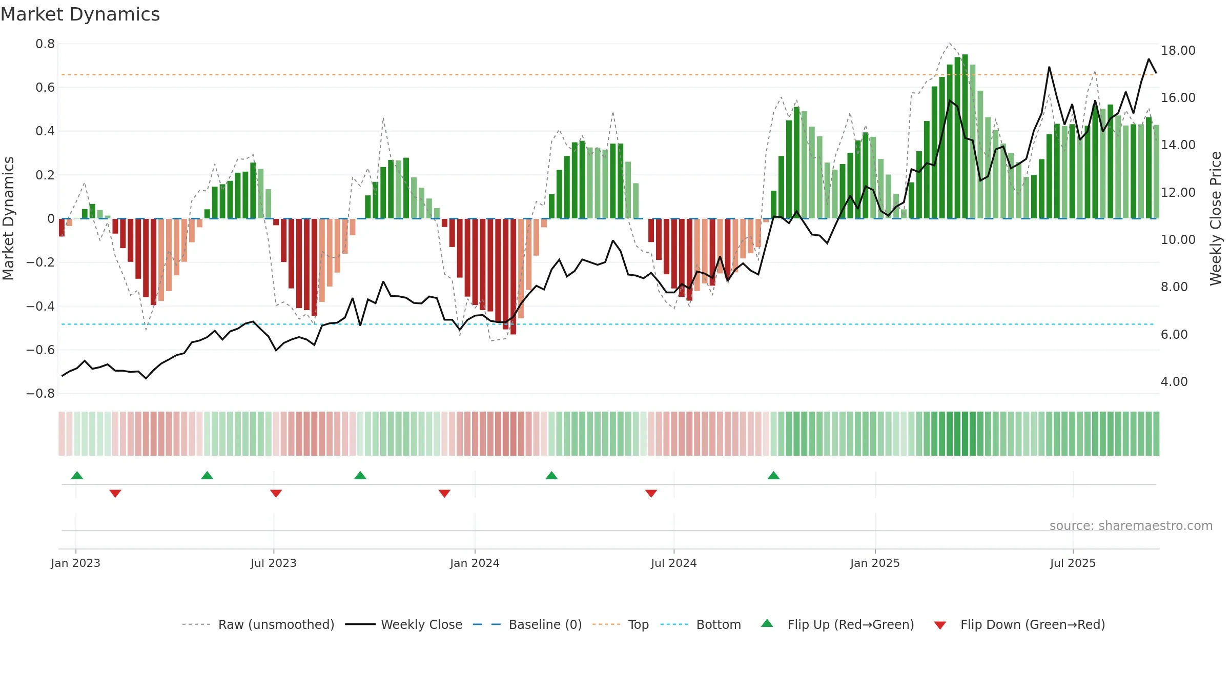Click the flip-down marker near June 2024
Viewport: 1230px width, 692px height.
[651, 493]
